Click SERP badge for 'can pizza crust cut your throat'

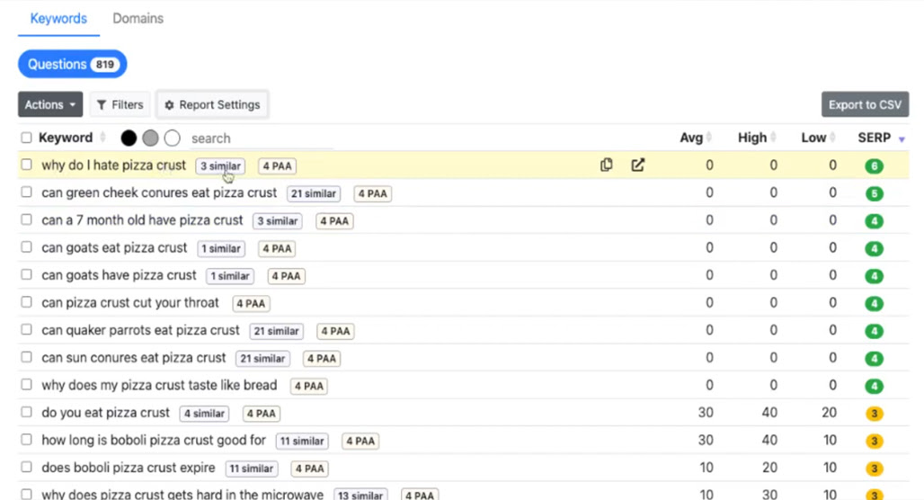point(874,304)
